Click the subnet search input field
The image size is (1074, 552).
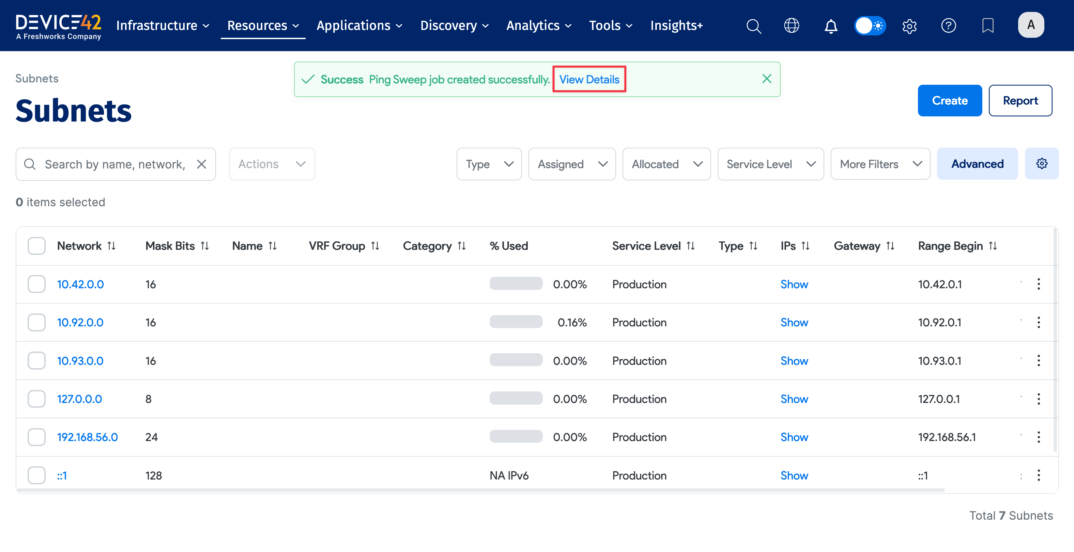(x=114, y=164)
